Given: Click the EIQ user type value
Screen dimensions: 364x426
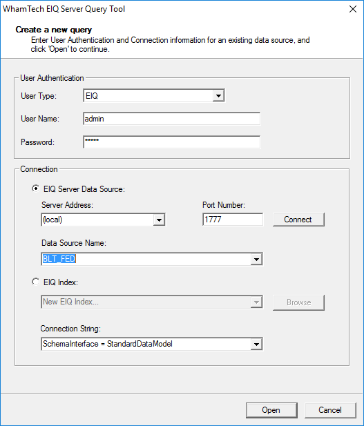Looking at the screenshot, I should [92, 96].
